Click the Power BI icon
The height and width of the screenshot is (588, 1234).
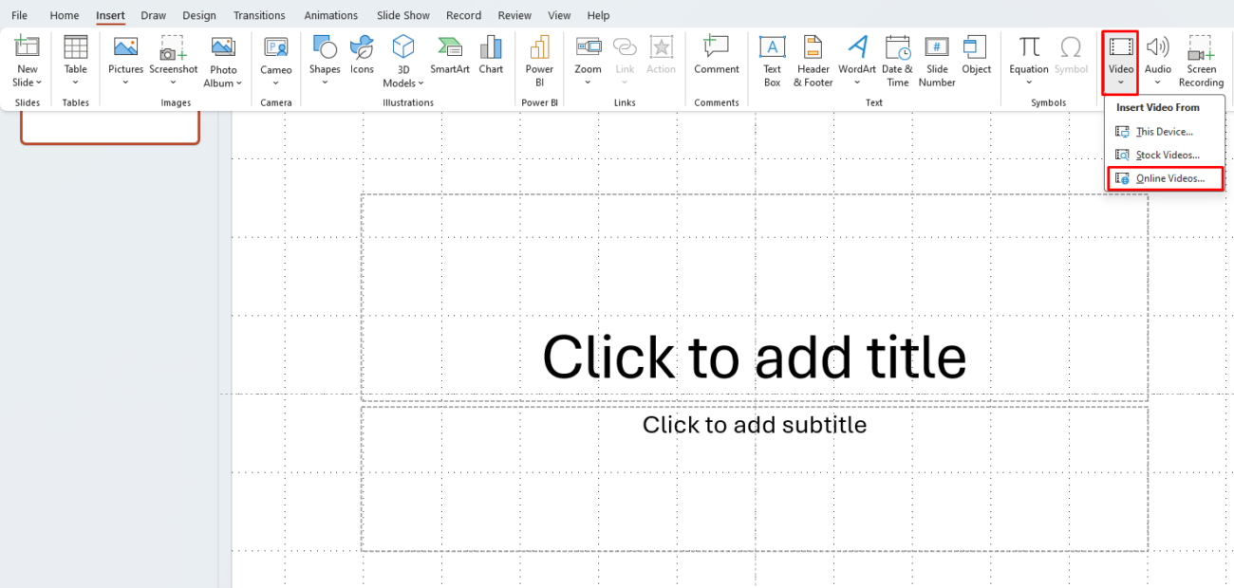pos(539,46)
